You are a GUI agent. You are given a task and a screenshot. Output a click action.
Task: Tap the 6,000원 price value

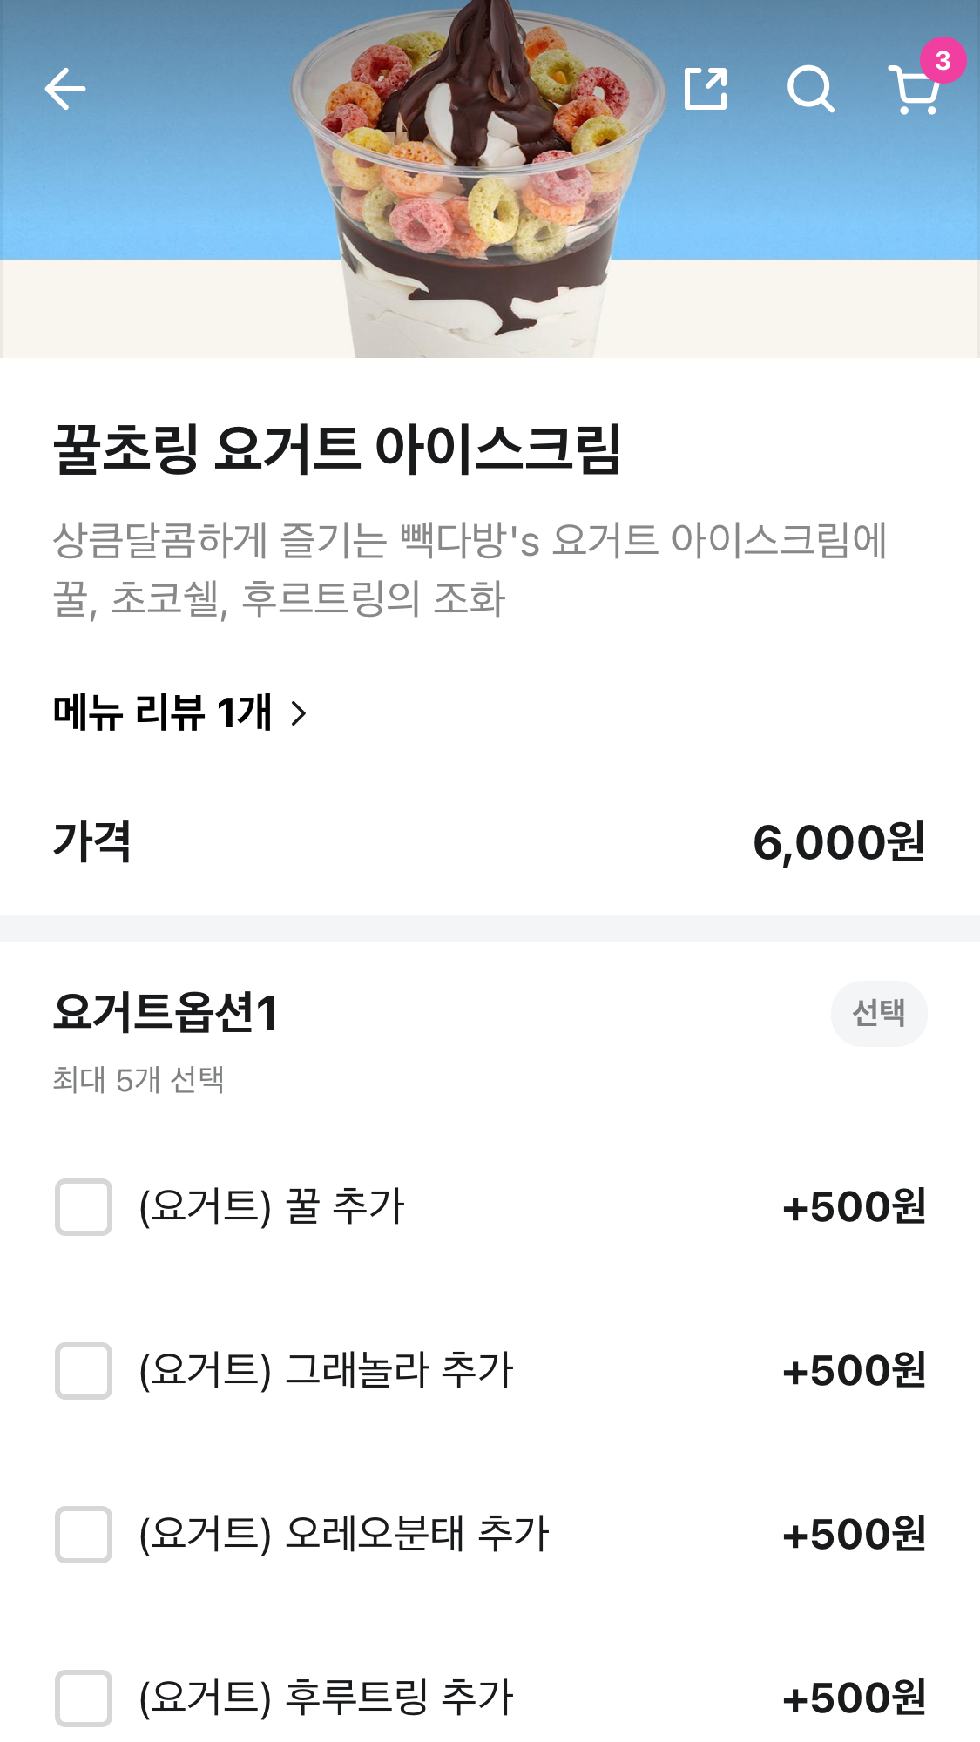click(838, 842)
